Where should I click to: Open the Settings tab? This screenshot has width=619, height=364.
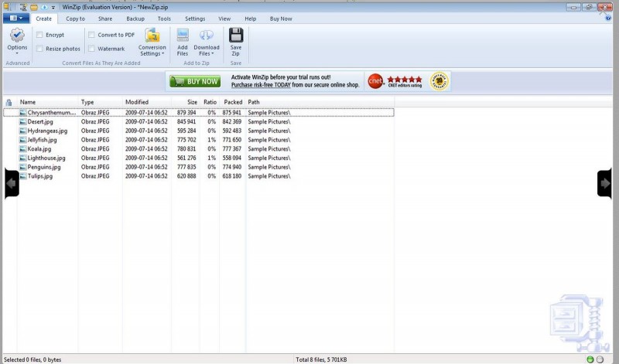(x=195, y=19)
